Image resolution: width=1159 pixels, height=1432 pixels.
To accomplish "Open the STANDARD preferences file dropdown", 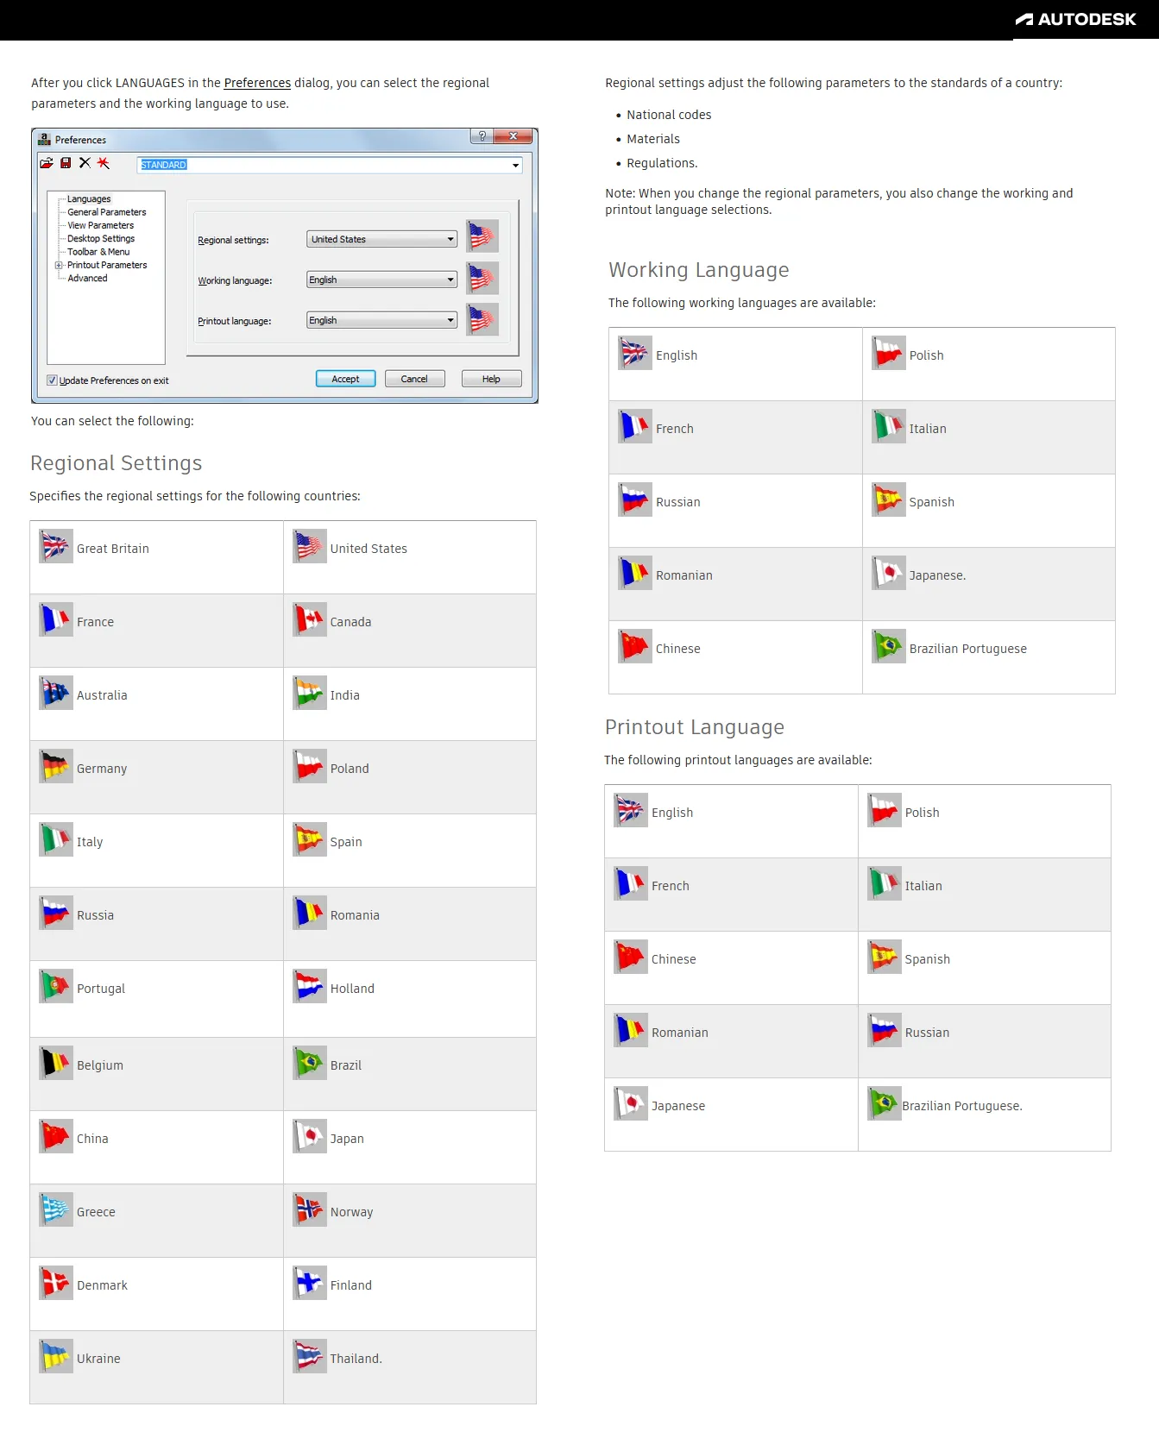I will pyautogui.click(x=330, y=165).
